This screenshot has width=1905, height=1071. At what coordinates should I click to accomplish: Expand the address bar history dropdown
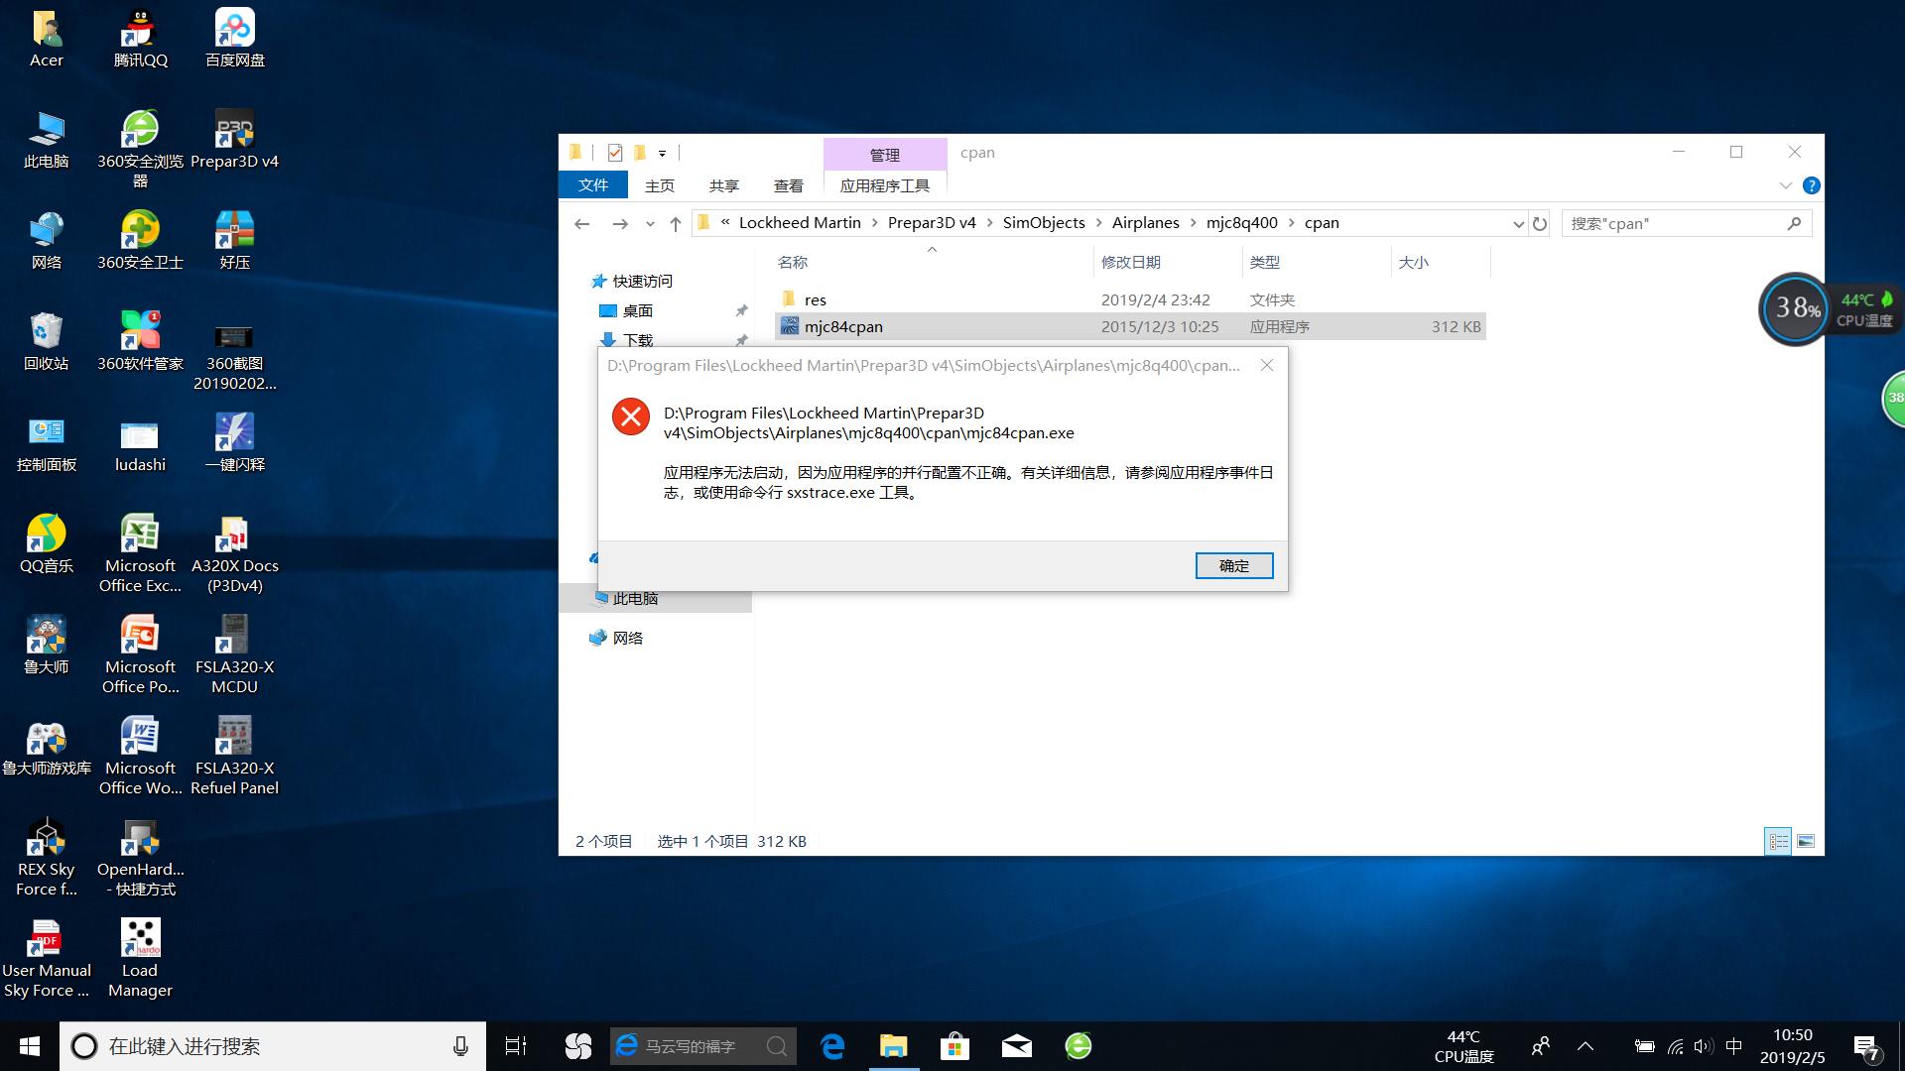click(x=1517, y=224)
